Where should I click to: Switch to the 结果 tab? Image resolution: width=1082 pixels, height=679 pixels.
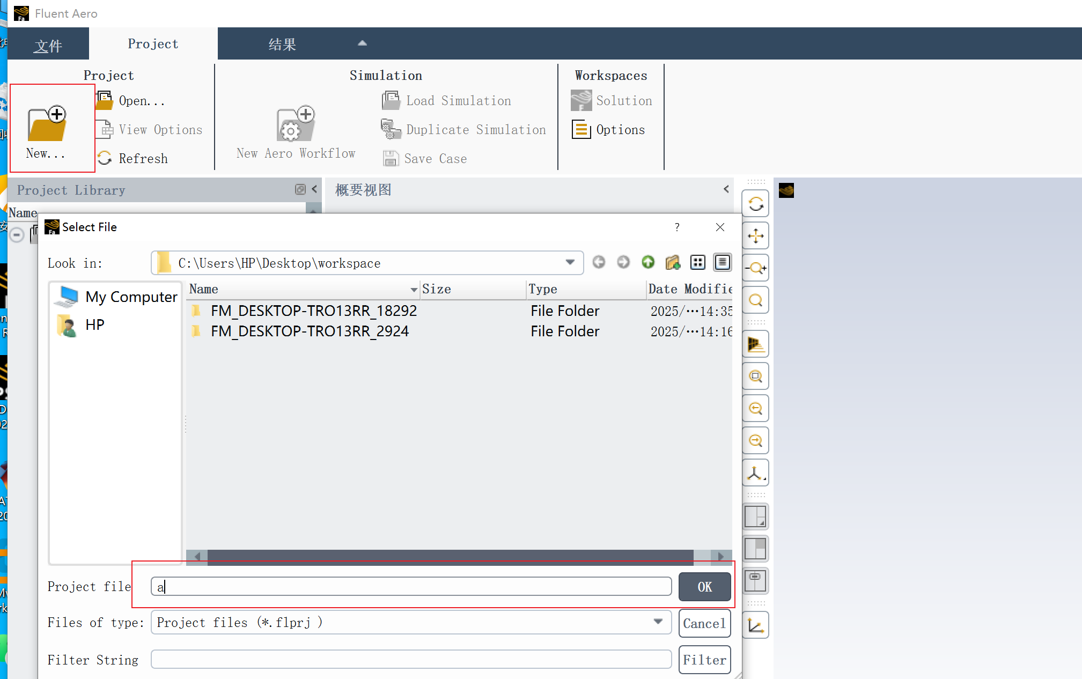(x=282, y=45)
